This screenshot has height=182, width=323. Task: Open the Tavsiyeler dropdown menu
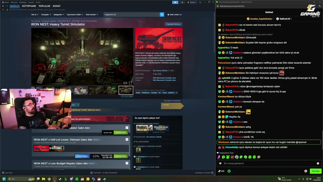tap(46, 15)
